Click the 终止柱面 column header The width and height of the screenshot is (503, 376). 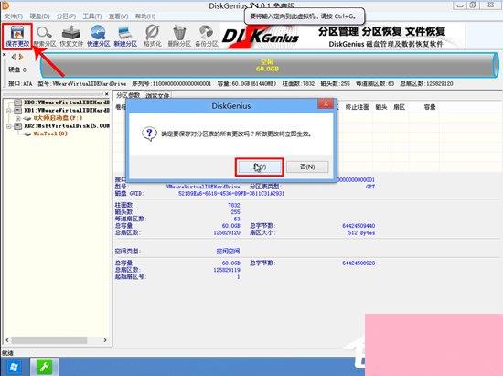tap(357, 107)
